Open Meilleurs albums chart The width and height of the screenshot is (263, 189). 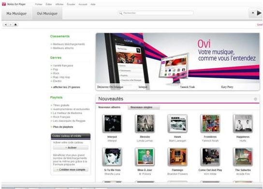(x=63, y=48)
